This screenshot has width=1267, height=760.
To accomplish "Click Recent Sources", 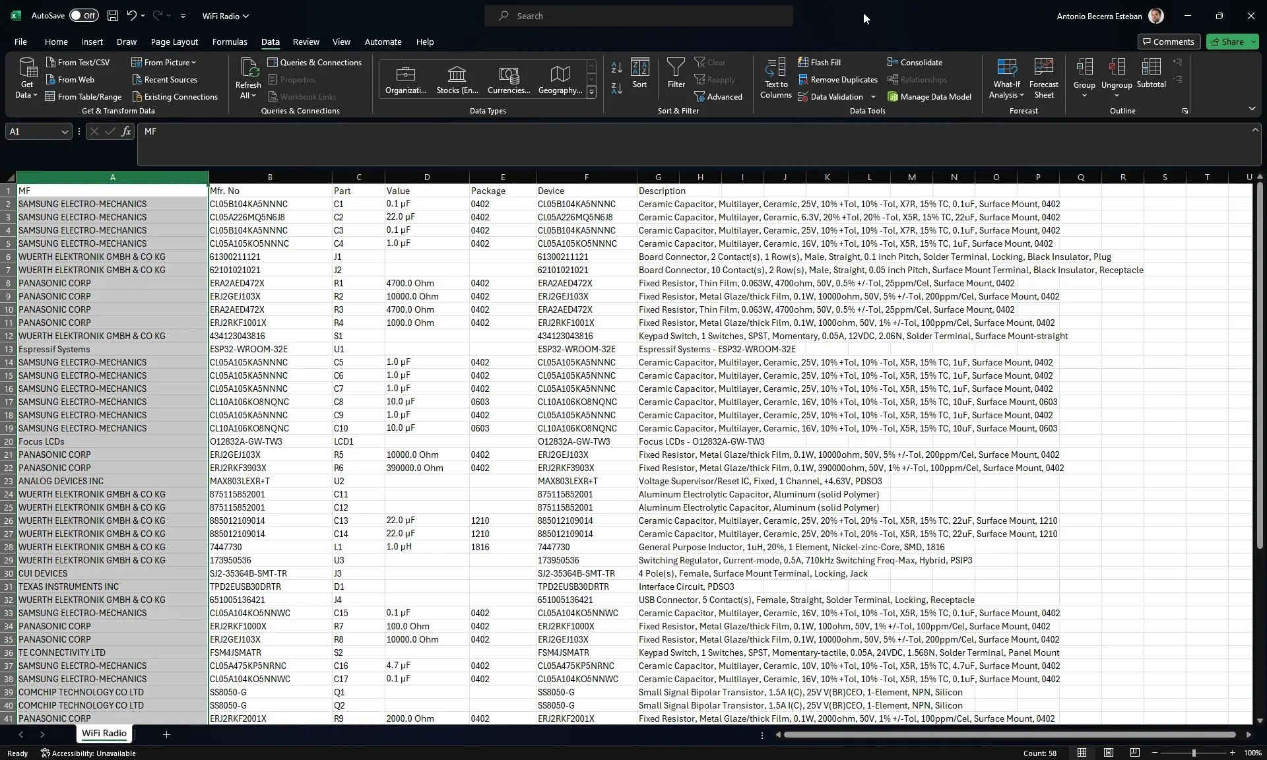I will pyautogui.click(x=164, y=79).
